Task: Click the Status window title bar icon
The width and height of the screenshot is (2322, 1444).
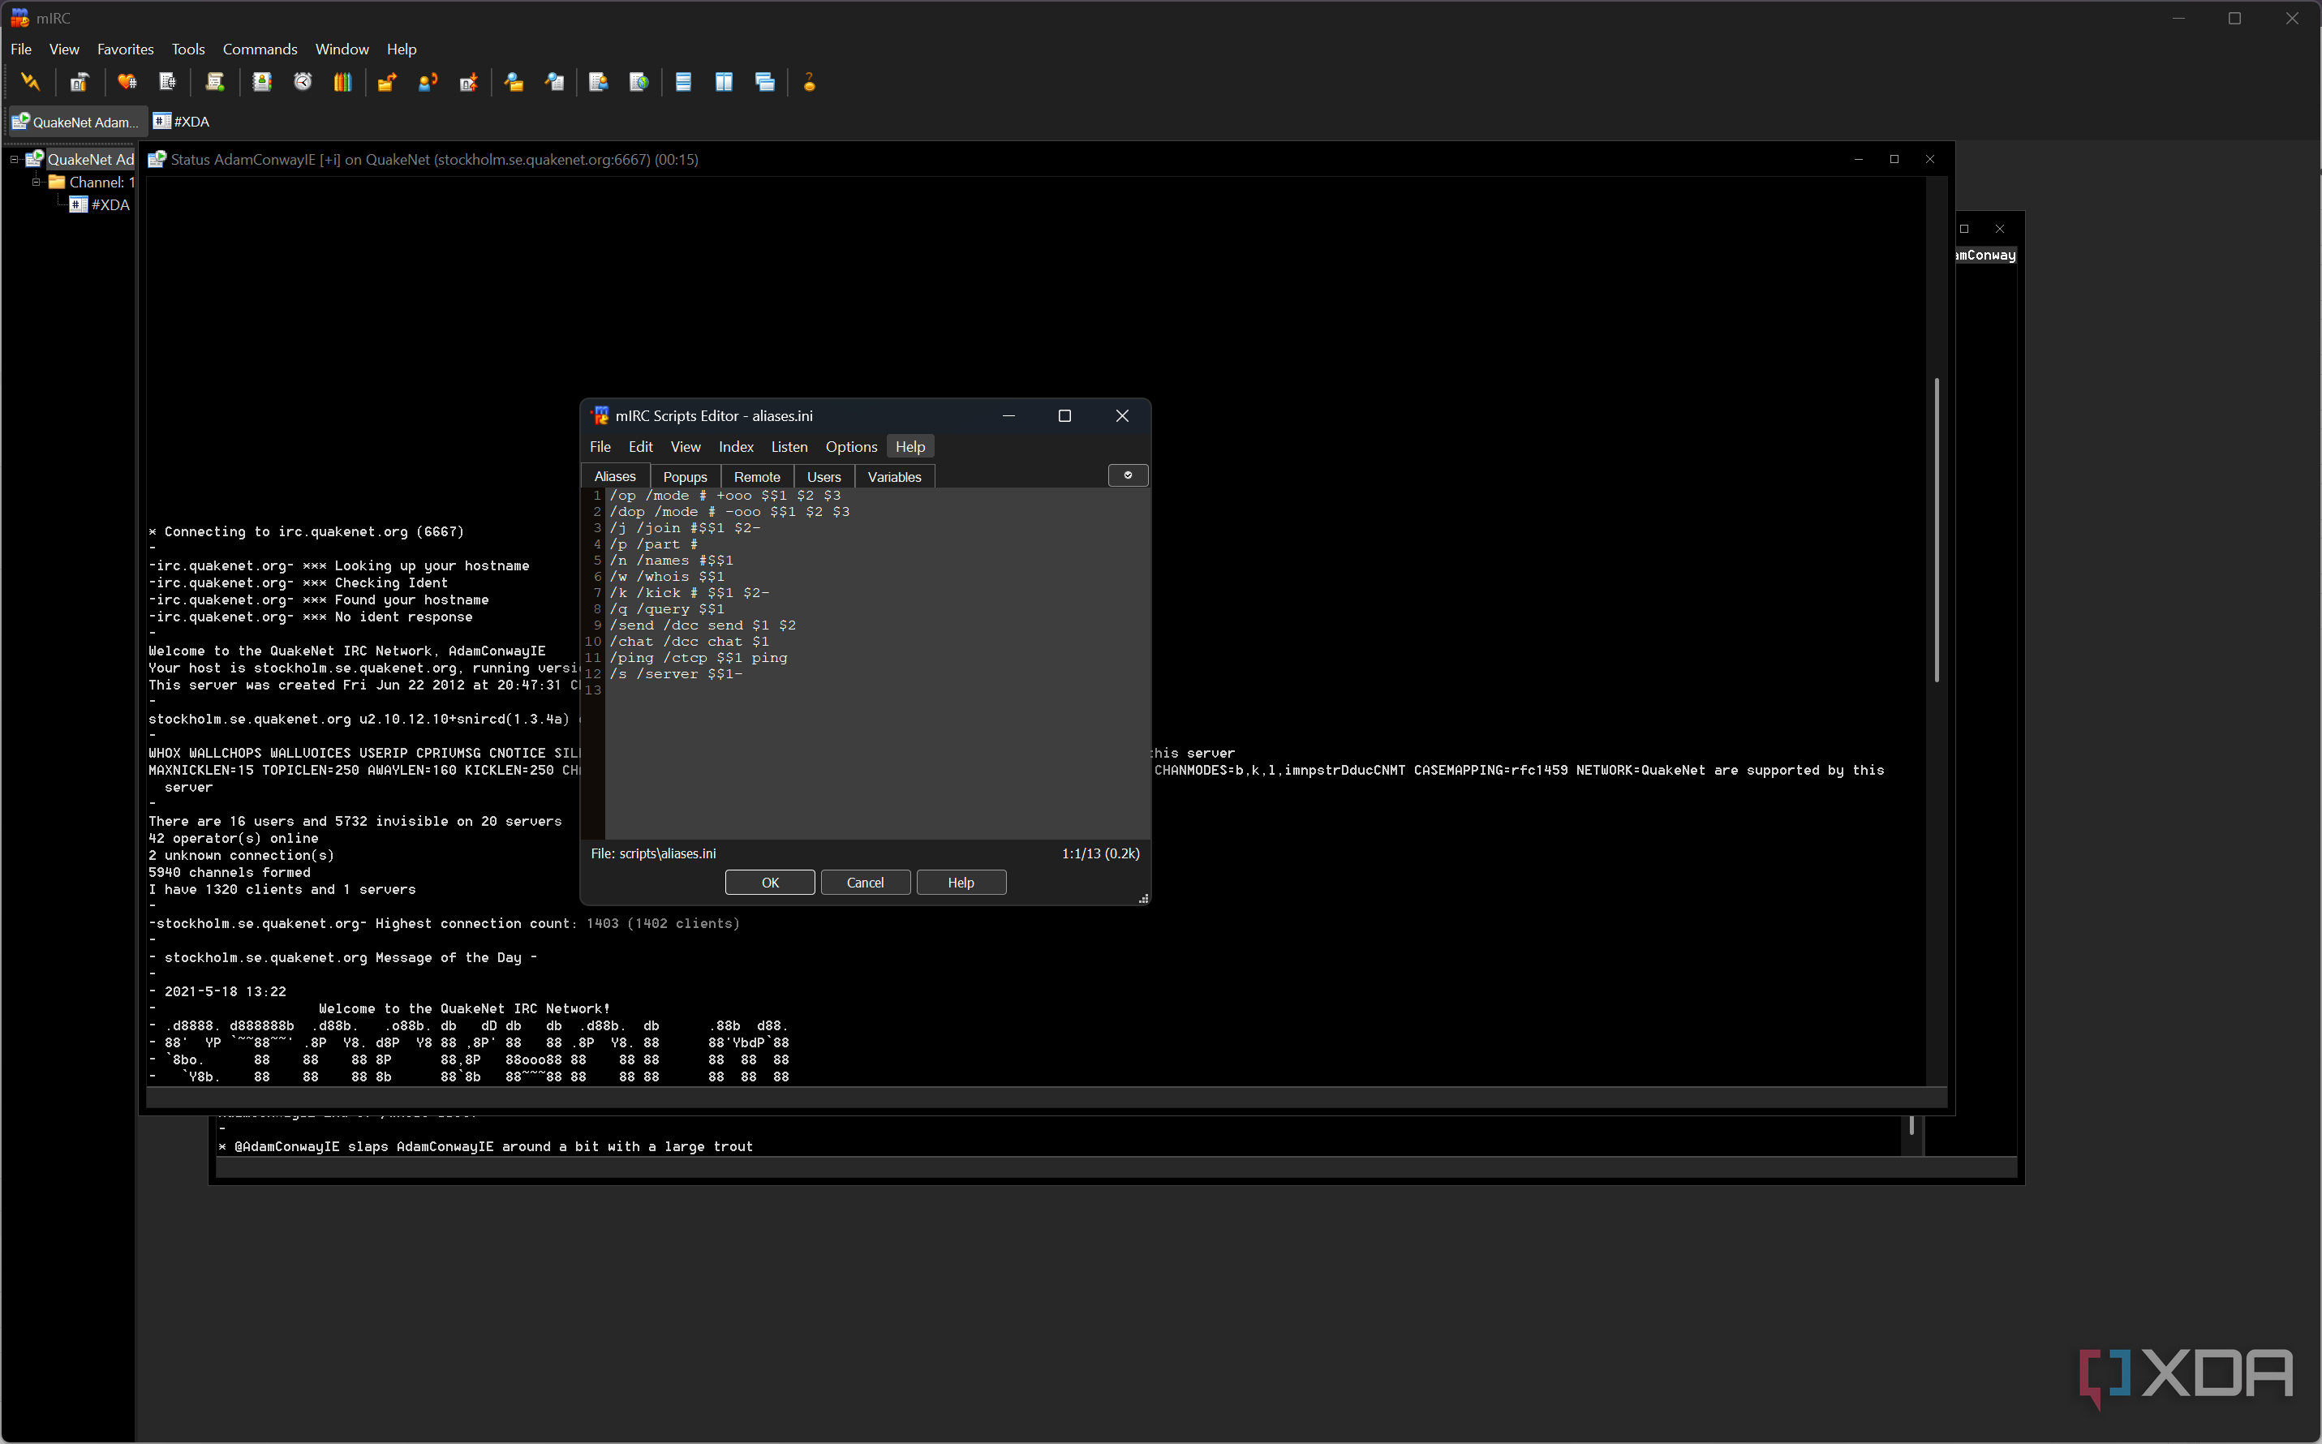Action: point(157,160)
